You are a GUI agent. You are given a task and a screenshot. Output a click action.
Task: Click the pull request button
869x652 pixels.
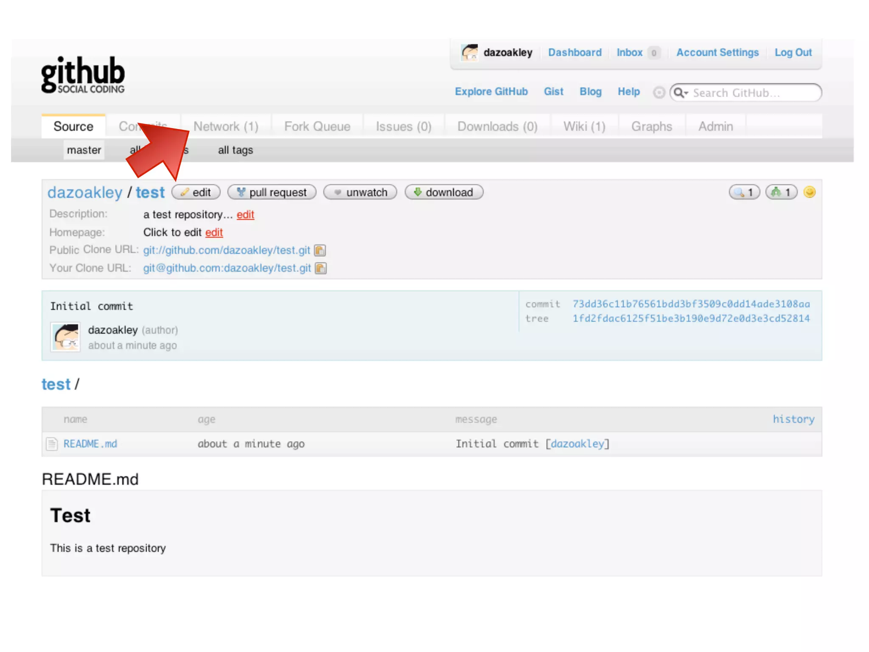[272, 192]
